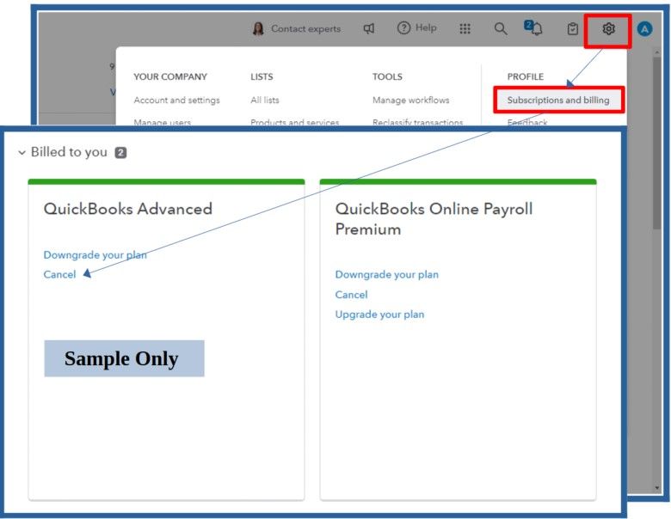This screenshot has height=519, width=671.
Task: Click Downgrade your plan under Payroll Premium
Action: 387,274
